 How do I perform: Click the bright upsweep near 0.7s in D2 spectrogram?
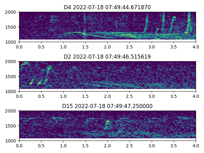click(48, 69)
